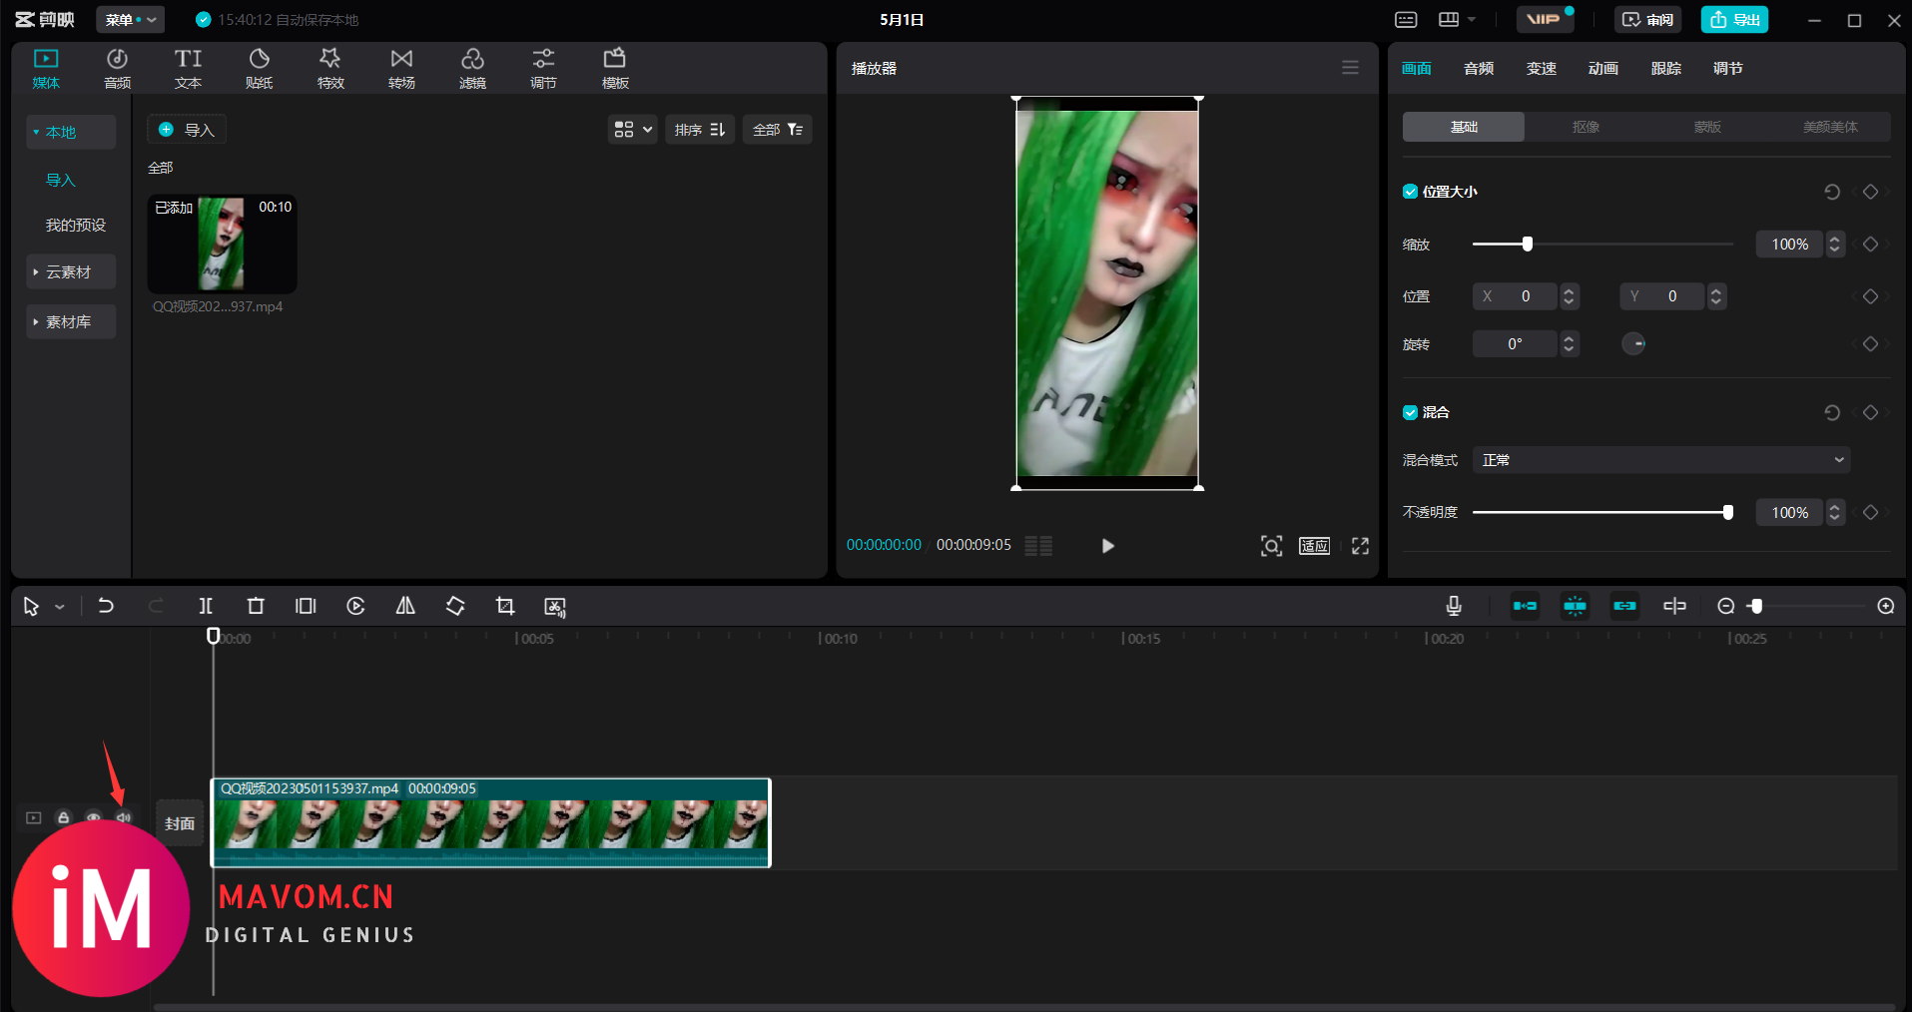Screen dimensions: 1912x1012
Task: Click the VIP button
Action: click(x=1544, y=20)
